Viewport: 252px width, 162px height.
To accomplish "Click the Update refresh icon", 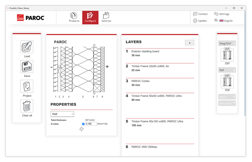I will tap(195, 21).
